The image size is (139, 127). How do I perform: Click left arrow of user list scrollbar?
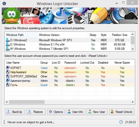click(x=7, y=102)
